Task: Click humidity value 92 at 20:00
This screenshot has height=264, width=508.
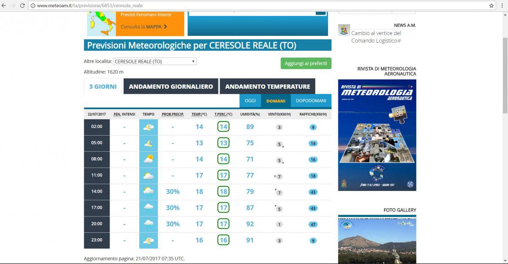Action: 250,224
